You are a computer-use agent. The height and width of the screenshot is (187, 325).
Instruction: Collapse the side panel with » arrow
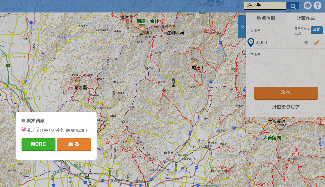pos(242,27)
